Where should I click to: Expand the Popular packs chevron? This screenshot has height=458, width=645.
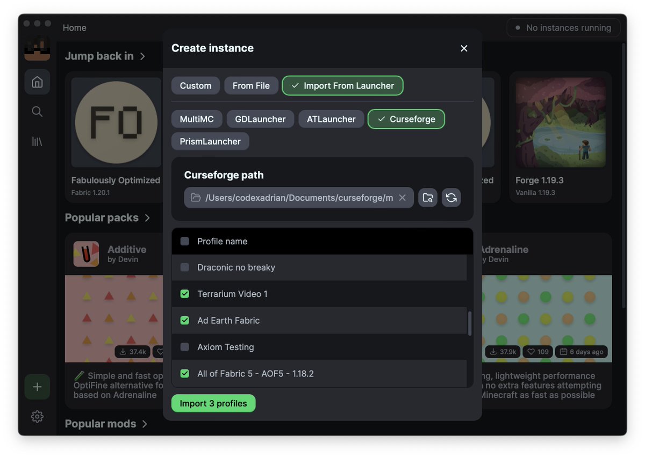[x=147, y=218]
